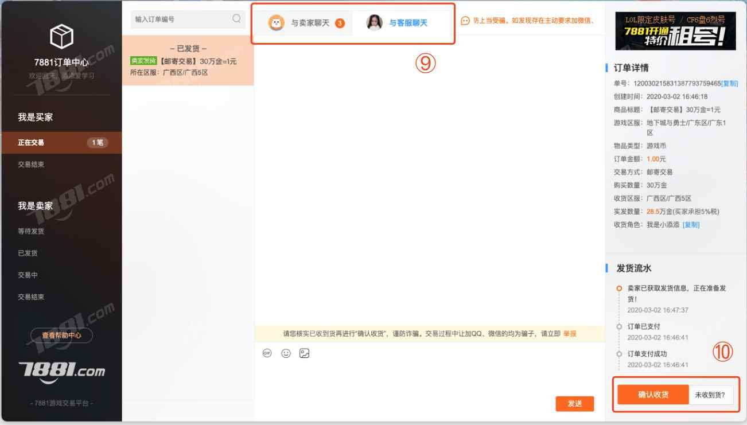Viewport: 747px width, 425px height.
Task: Click the 购买数量 30万金 detail text
Action: pyautogui.click(x=640, y=185)
